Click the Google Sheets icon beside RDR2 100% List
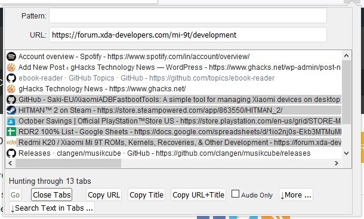Image resolution: width=364 pixels, height=219 pixels. pos(11,132)
